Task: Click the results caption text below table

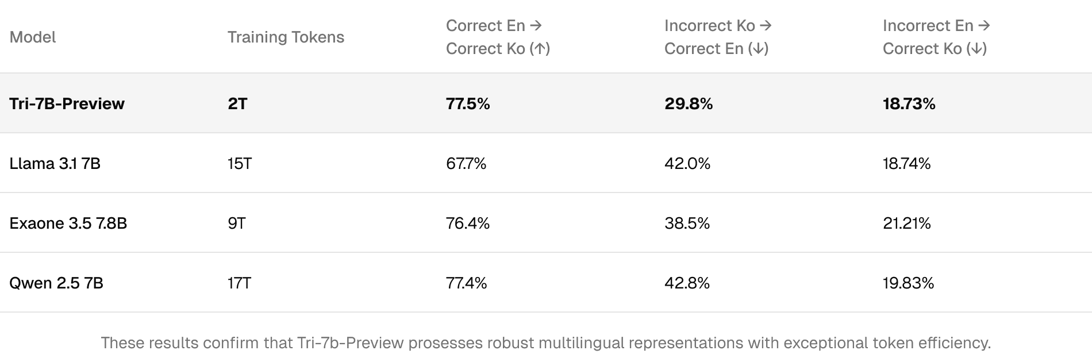Action: (x=546, y=343)
